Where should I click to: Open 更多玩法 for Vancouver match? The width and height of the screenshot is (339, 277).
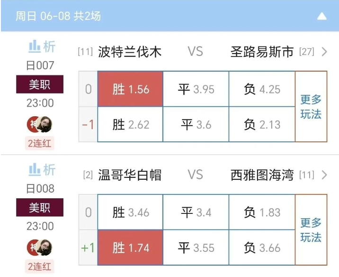point(311,230)
